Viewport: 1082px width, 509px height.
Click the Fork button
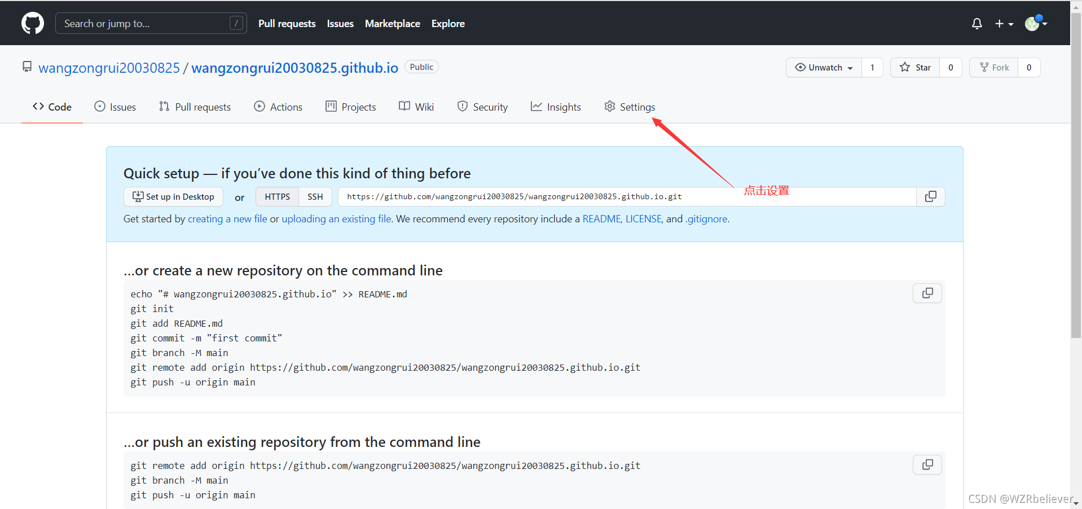click(994, 67)
